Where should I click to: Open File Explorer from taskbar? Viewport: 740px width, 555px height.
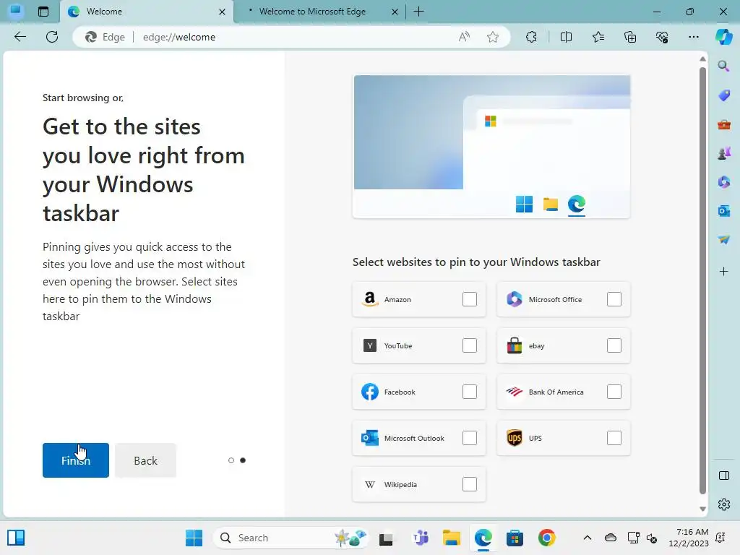tap(451, 538)
